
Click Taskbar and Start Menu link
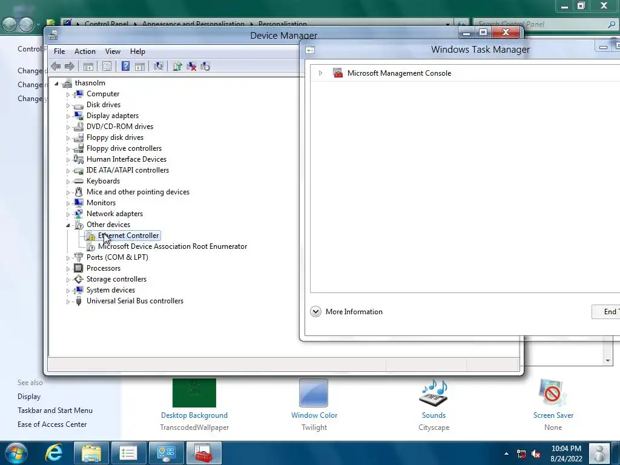(55, 411)
